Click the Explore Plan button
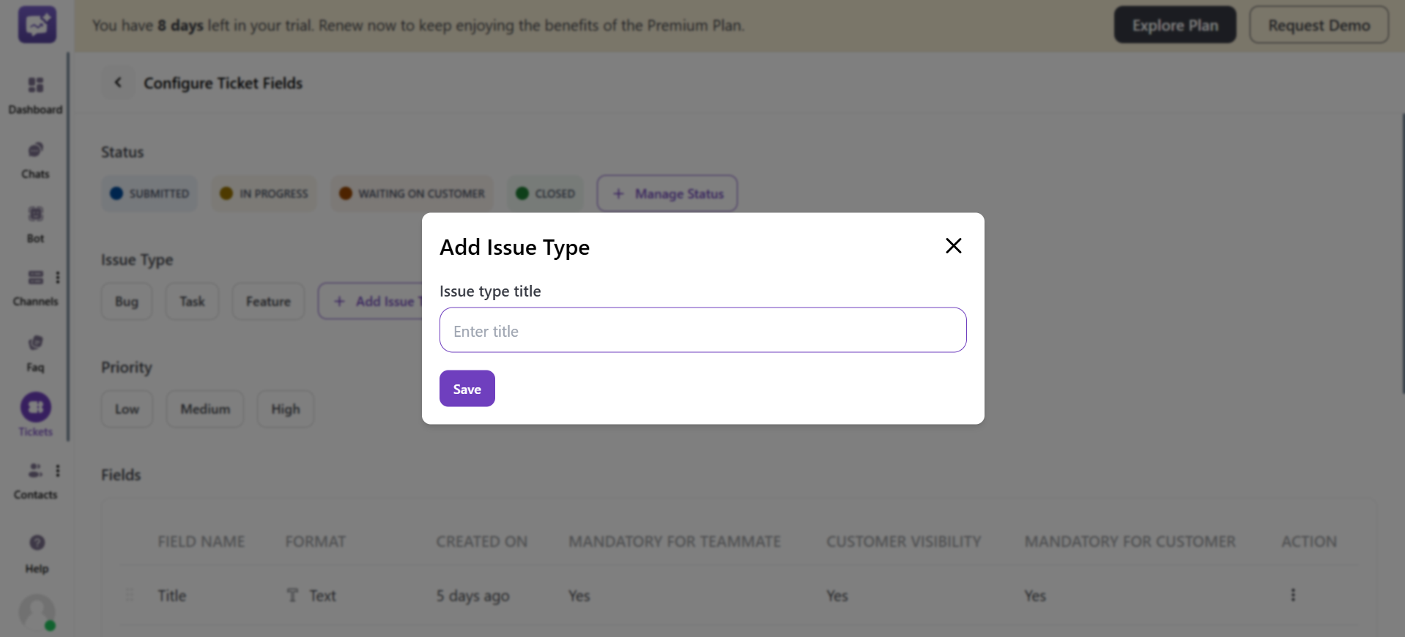1405x637 pixels. click(1174, 24)
